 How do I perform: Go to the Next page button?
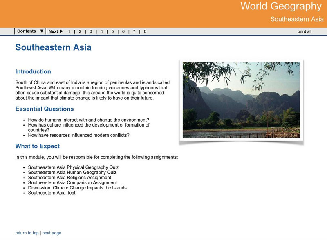(x=56, y=31)
